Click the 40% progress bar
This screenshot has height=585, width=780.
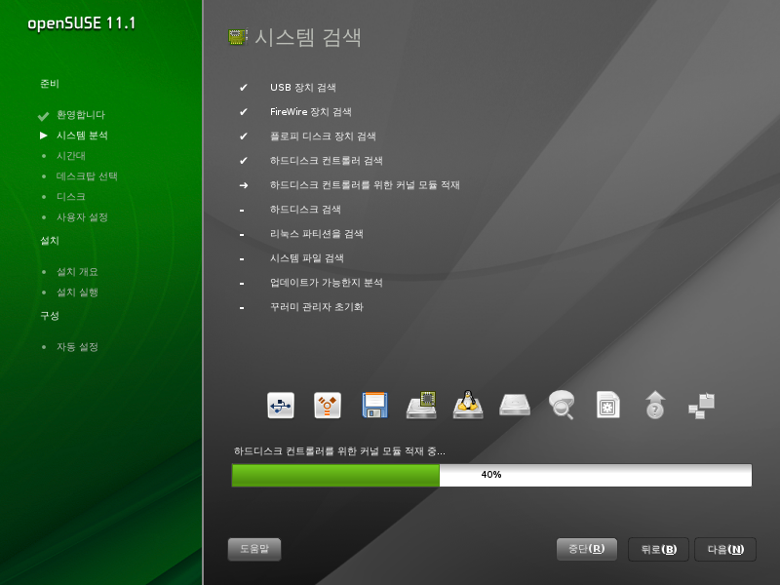point(491,475)
